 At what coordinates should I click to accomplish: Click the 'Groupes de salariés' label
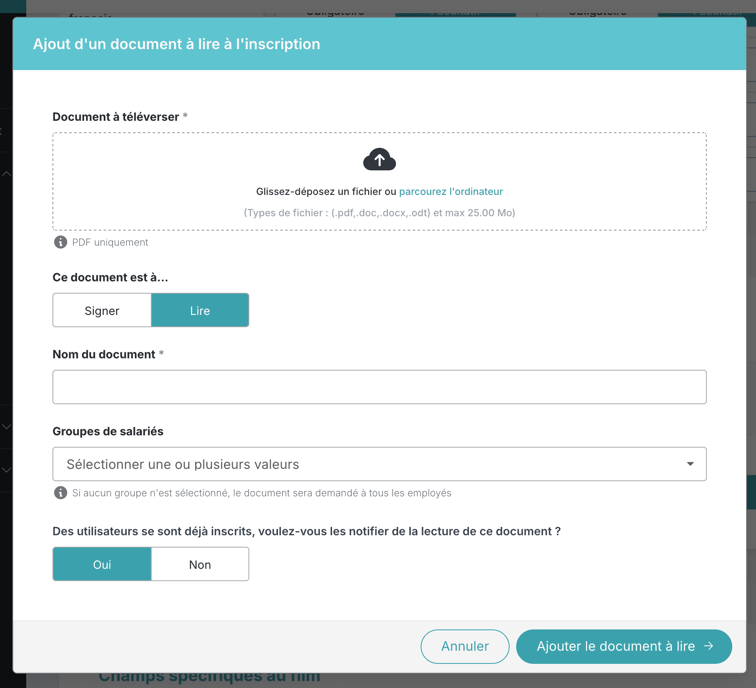coord(108,432)
